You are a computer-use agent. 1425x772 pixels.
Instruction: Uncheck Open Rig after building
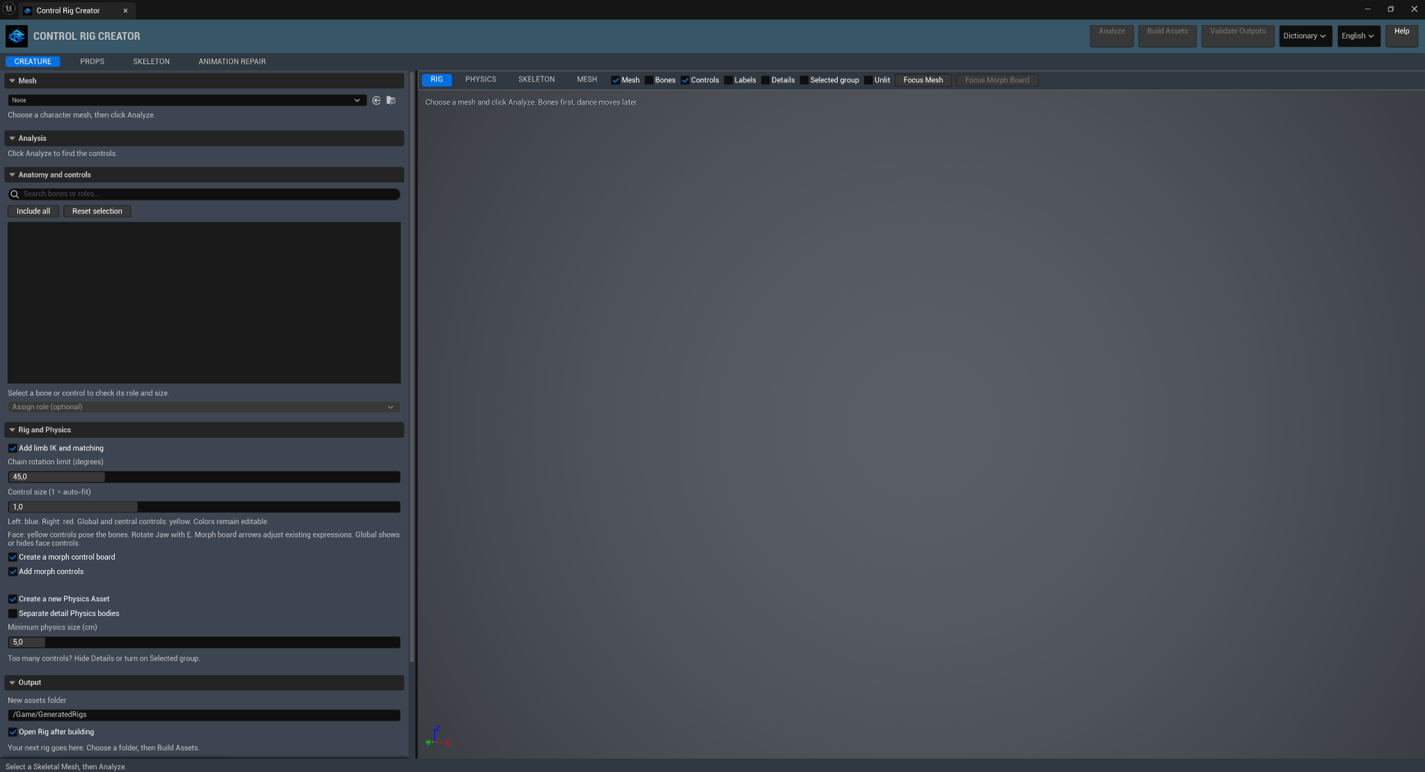pos(13,732)
